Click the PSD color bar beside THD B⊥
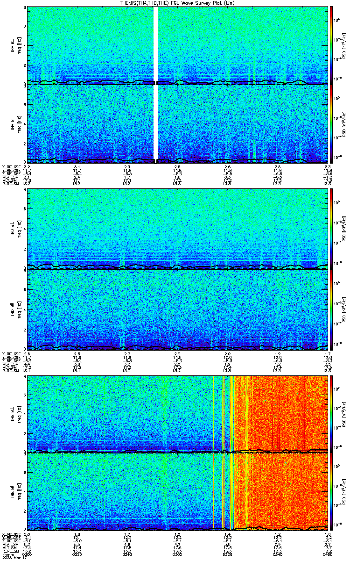 point(332,229)
